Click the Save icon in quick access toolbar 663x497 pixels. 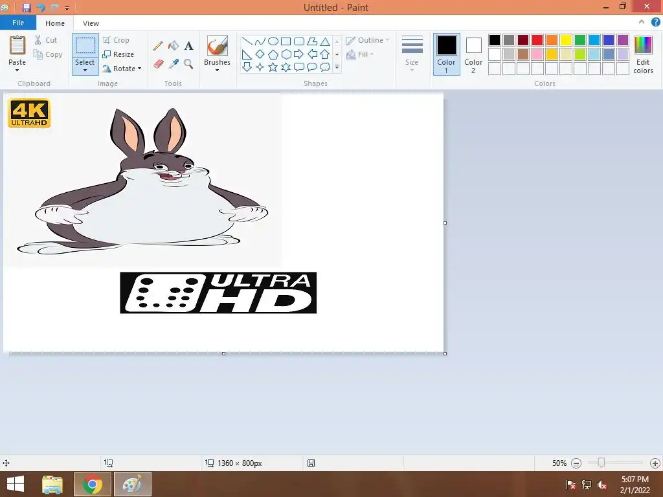click(26, 8)
